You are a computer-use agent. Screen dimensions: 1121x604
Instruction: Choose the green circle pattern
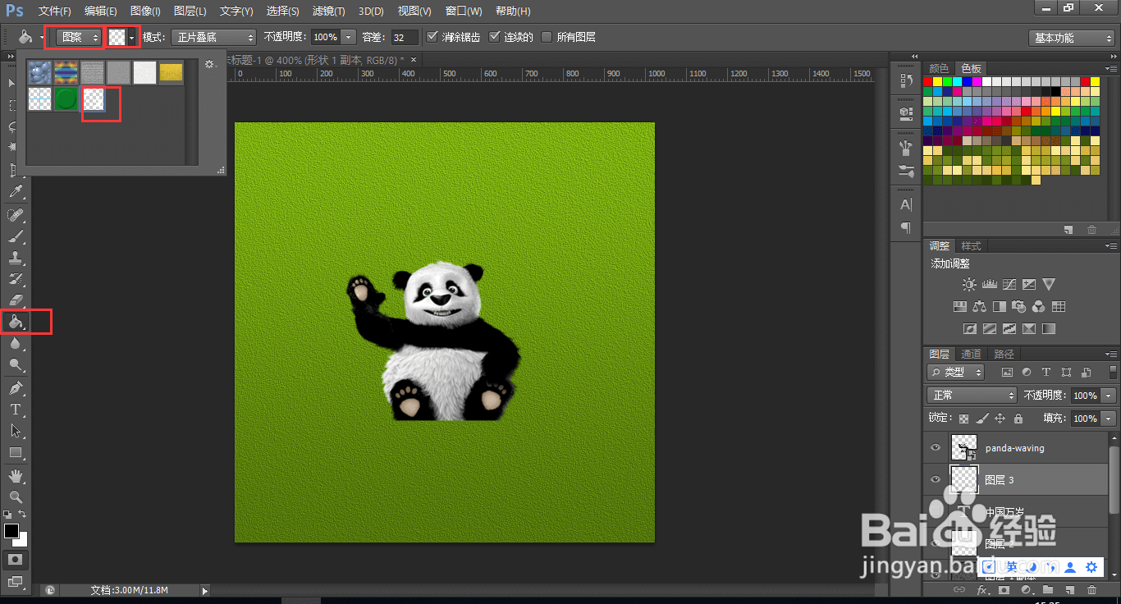pyautogui.click(x=66, y=99)
